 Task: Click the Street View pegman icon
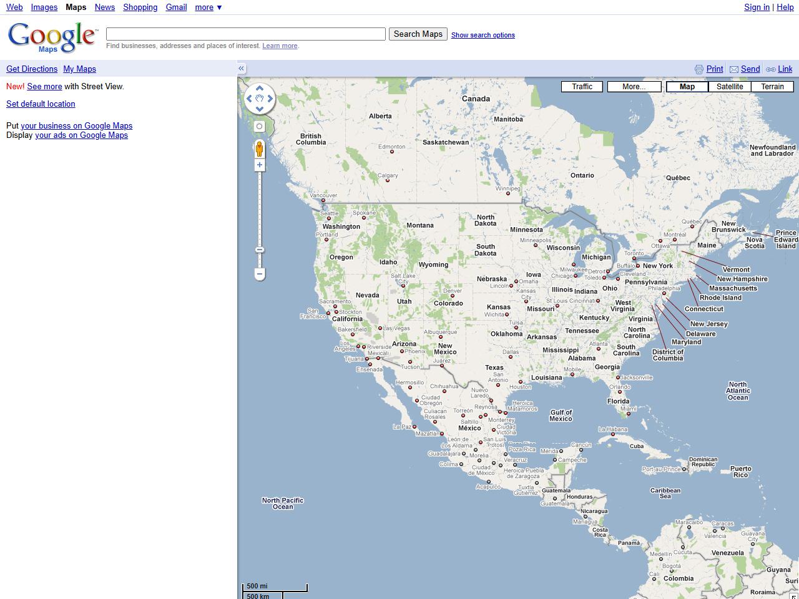[x=260, y=149]
